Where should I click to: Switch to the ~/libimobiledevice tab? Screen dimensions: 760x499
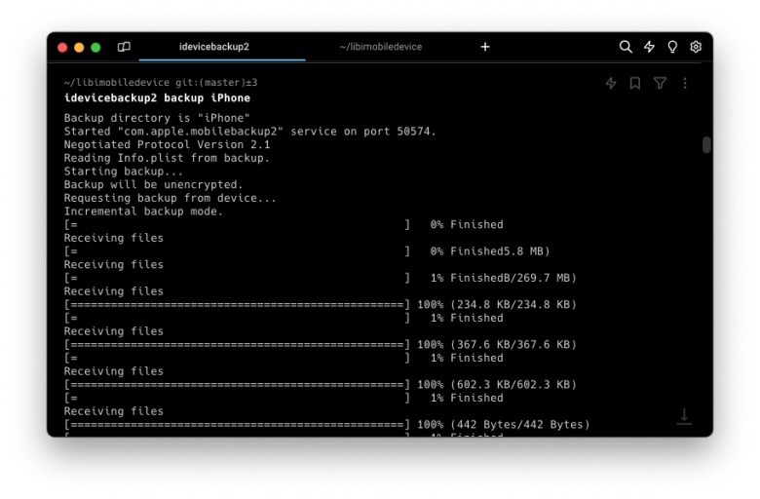coord(380,47)
